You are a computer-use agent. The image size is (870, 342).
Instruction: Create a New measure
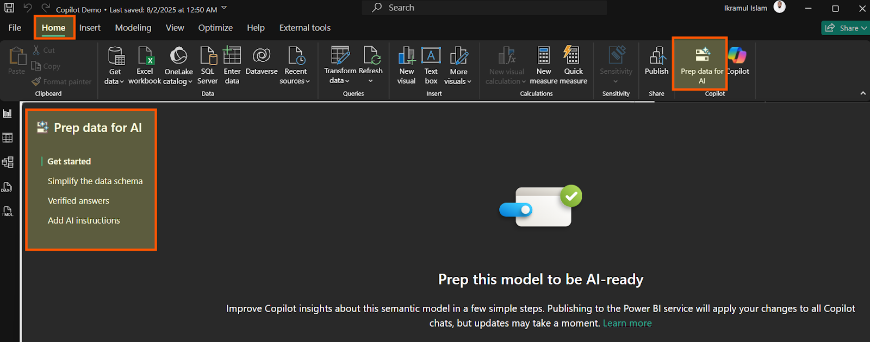[544, 66]
